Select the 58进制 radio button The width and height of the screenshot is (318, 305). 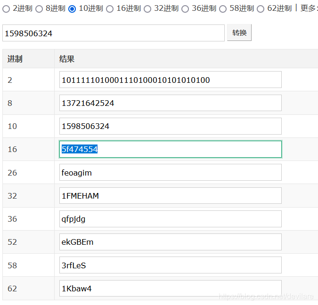[223, 9]
